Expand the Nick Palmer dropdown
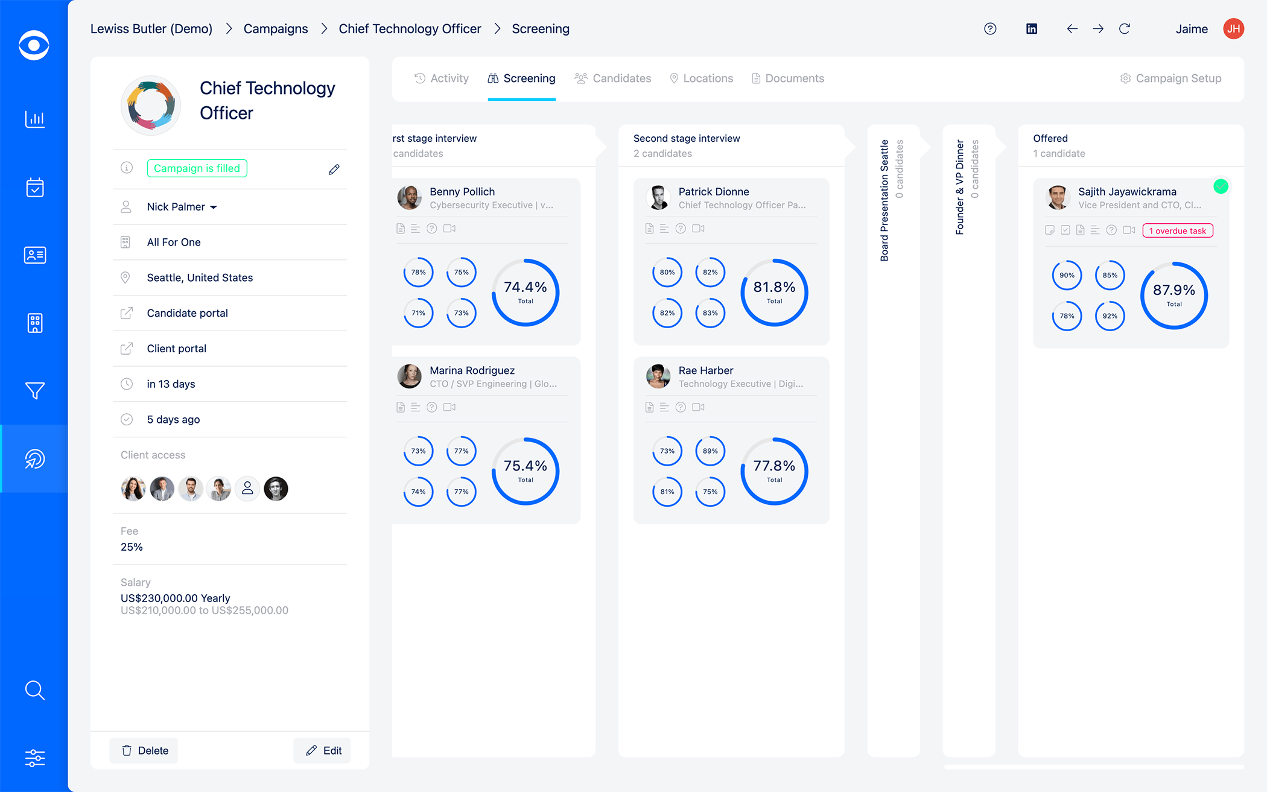The height and width of the screenshot is (792, 1267). (x=214, y=206)
